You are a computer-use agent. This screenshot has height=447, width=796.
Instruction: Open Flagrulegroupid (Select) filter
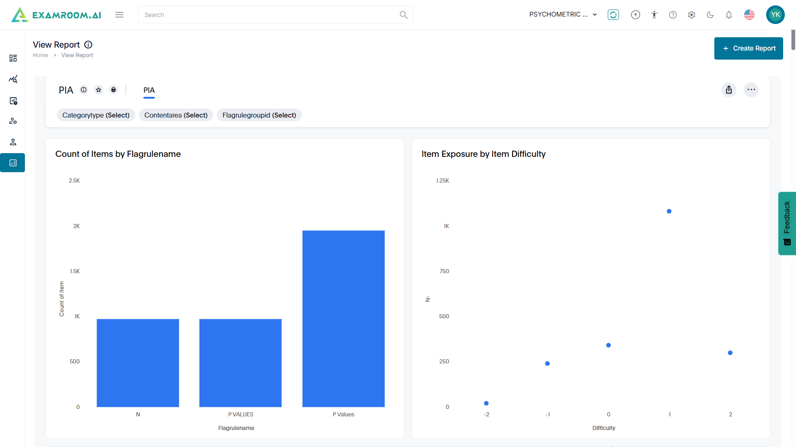[x=259, y=115]
